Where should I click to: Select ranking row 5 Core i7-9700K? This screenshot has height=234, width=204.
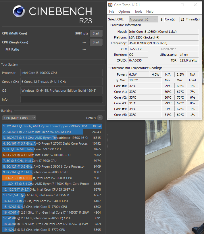pyautogui.click(x=52, y=149)
